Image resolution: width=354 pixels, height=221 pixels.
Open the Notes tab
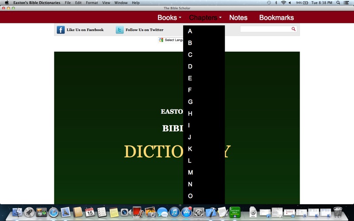[x=238, y=18]
